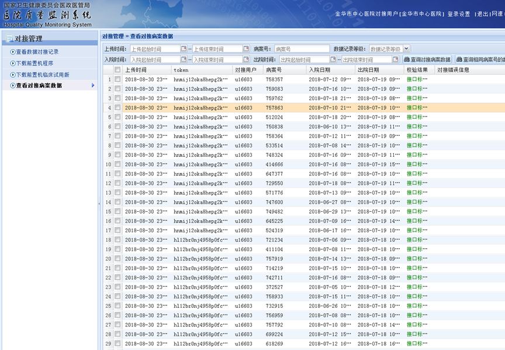Click blue triangle indicator on 查看对接病案数据
The height and width of the screenshot is (350, 505).
coord(93,85)
